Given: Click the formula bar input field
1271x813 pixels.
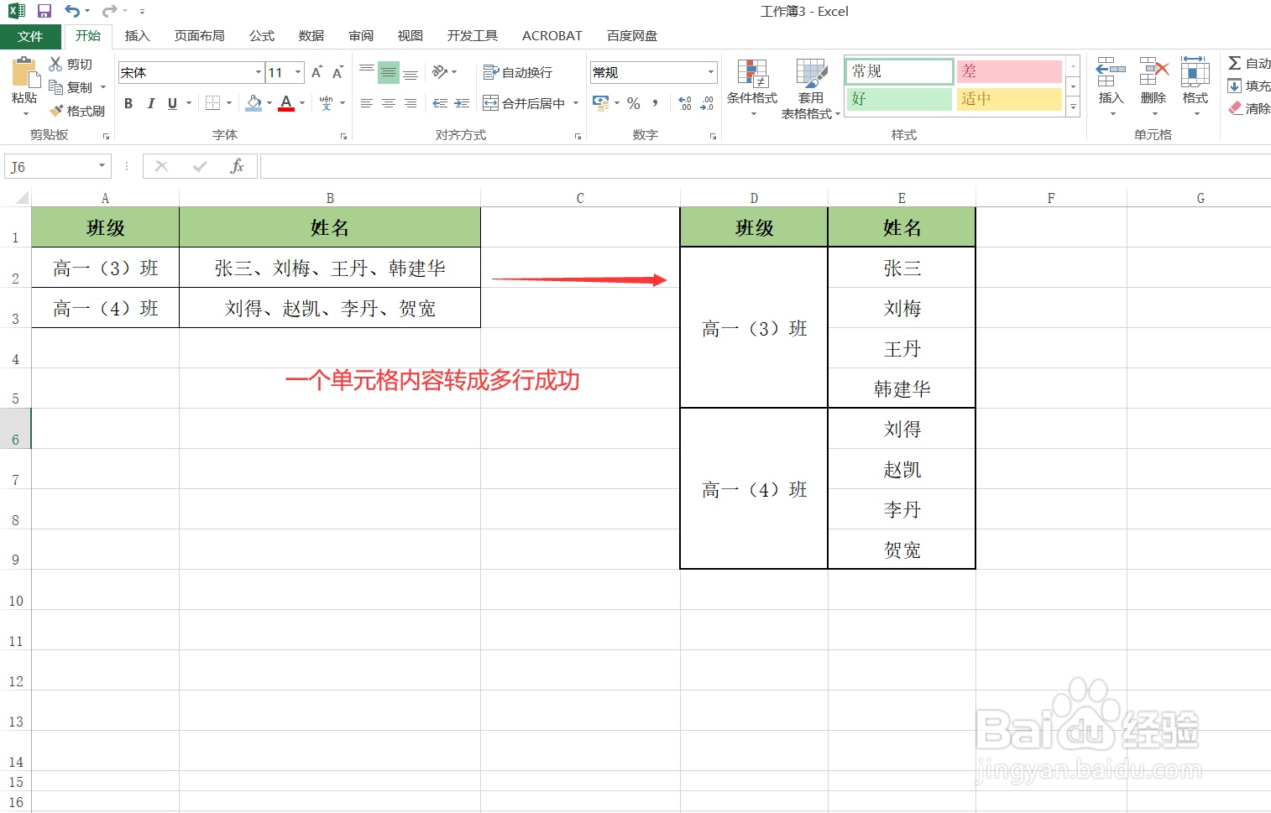Looking at the screenshot, I should tap(765, 166).
